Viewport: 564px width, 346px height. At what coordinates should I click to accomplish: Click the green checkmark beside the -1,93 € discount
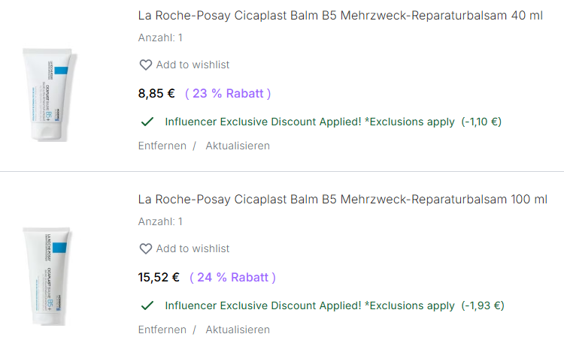pos(147,305)
